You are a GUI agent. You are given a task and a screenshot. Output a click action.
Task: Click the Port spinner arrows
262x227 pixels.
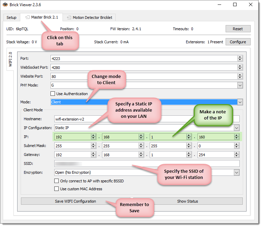click(x=240, y=58)
